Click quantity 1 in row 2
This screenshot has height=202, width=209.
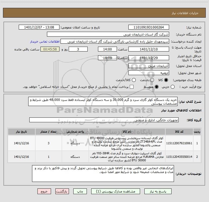pos(49,157)
